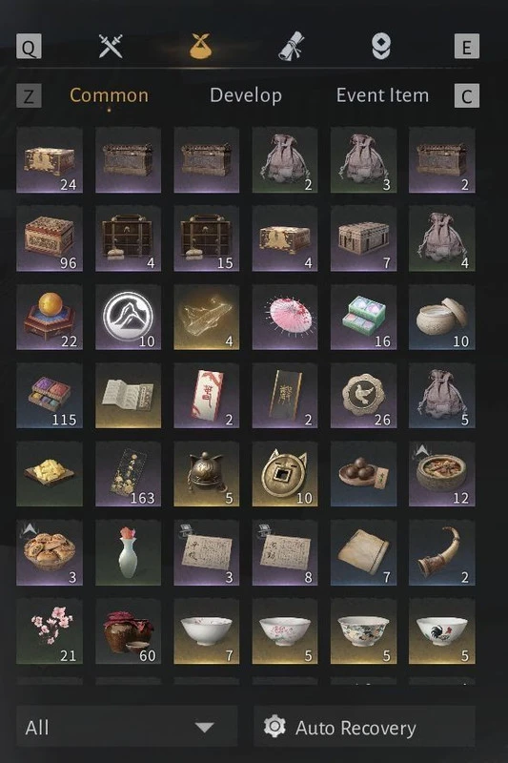
Task: Select the pink parasol item
Action: pos(285,318)
